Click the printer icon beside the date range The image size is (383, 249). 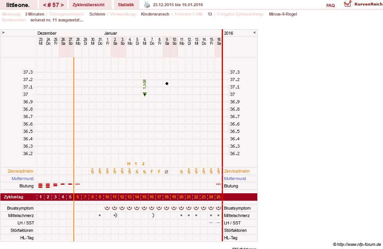(147, 5)
